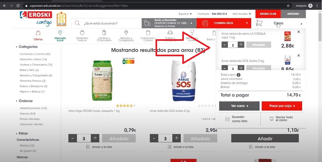Click the magnifying glass search icon
Image resolution: width=322 pixels, height=162 pixels.
pyautogui.click(x=77, y=23)
